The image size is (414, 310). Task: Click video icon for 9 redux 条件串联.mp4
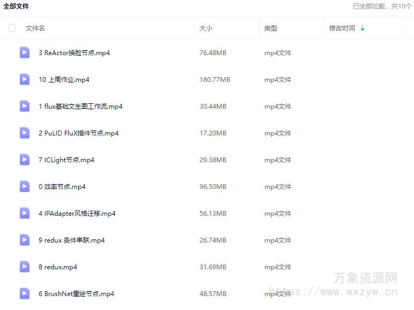click(x=25, y=240)
